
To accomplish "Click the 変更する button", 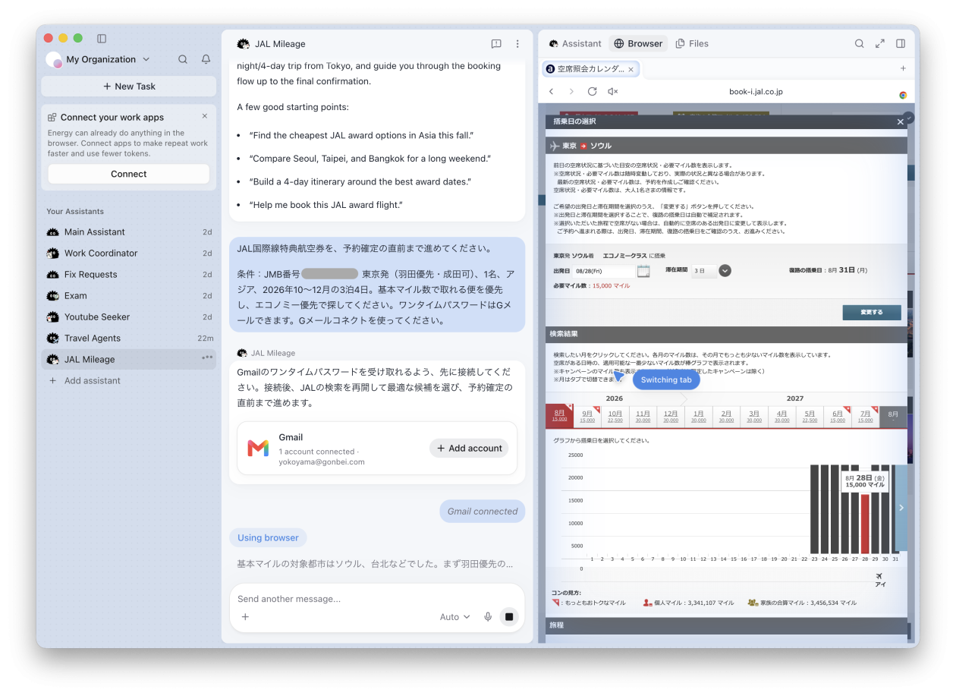I will click(872, 312).
